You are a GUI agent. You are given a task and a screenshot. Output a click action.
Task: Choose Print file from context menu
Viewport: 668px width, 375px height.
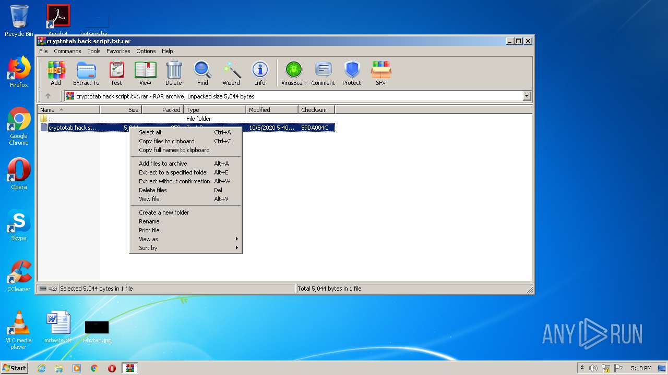point(186,230)
